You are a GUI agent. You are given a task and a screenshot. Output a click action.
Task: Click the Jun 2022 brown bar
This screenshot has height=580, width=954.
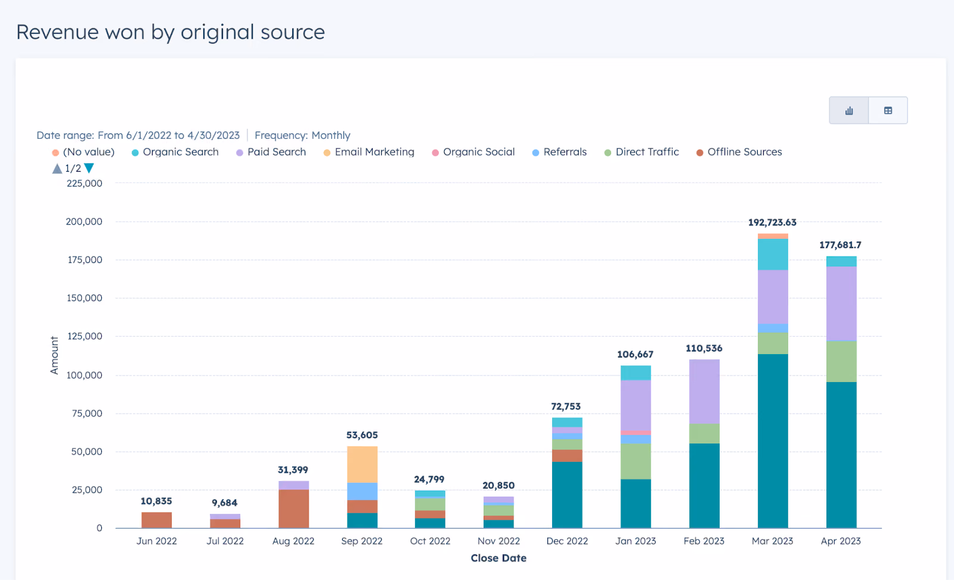click(157, 520)
